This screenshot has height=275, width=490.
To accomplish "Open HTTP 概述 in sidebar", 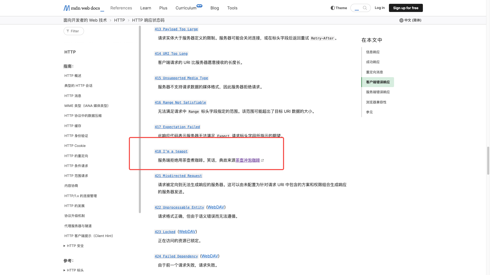I will (73, 76).
